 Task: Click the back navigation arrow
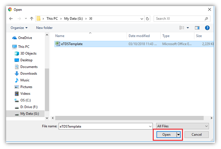click(11, 19)
